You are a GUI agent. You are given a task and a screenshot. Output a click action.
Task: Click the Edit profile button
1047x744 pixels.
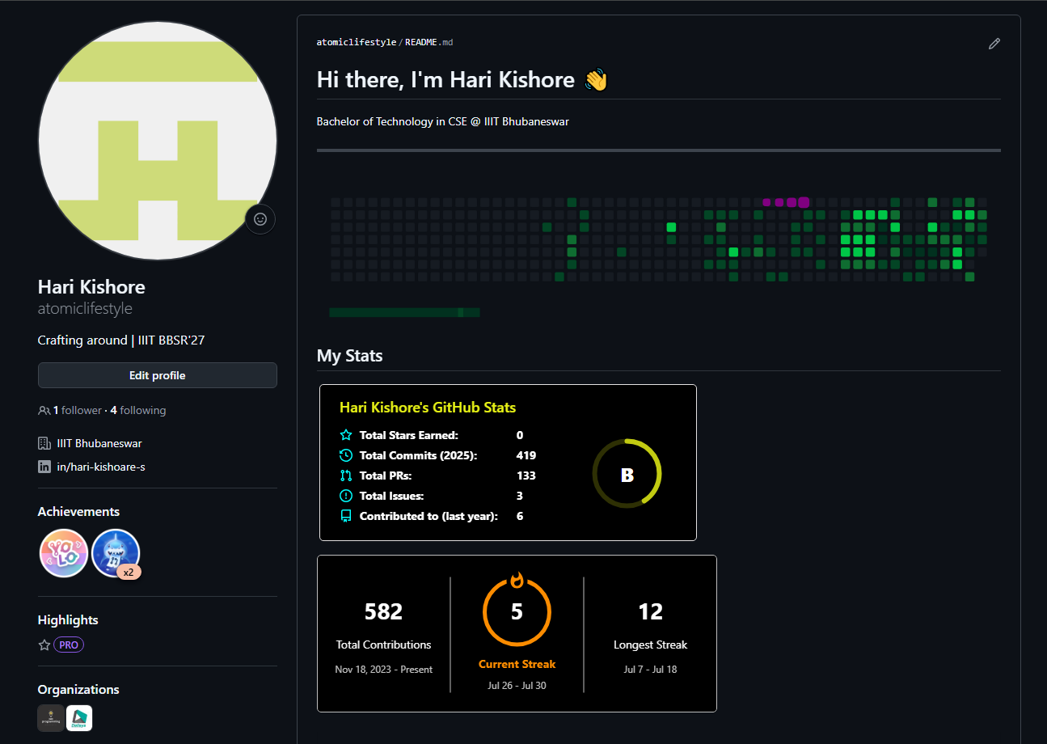click(157, 375)
